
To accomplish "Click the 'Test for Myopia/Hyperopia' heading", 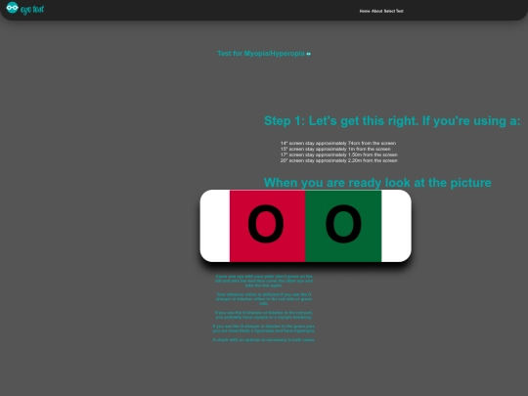I will click(261, 54).
